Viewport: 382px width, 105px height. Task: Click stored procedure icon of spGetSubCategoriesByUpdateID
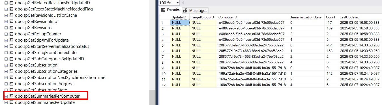point(12,59)
